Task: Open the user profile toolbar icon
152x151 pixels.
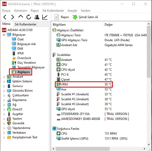Action: tap(37, 17)
